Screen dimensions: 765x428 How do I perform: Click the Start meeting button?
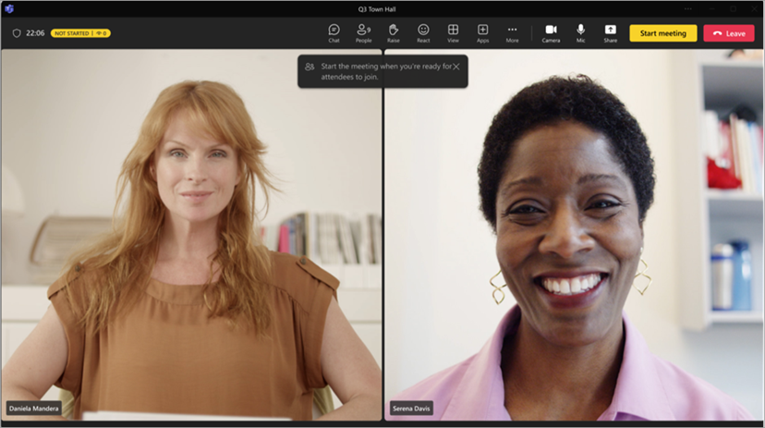click(x=662, y=33)
